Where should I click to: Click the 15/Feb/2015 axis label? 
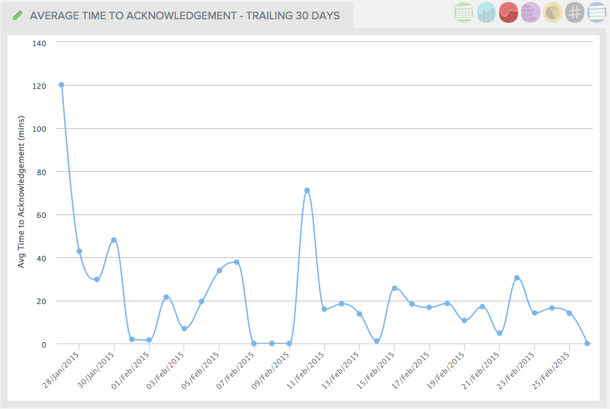(377, 367)
